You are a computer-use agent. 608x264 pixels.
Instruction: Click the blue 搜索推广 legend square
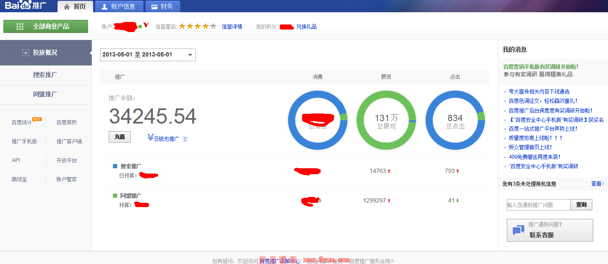(x=115, y=166)
